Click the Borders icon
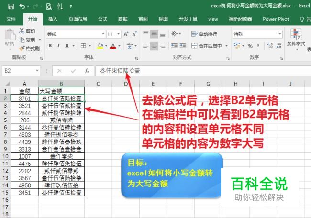This screenshot has width=311, height=218. (84, 46)
